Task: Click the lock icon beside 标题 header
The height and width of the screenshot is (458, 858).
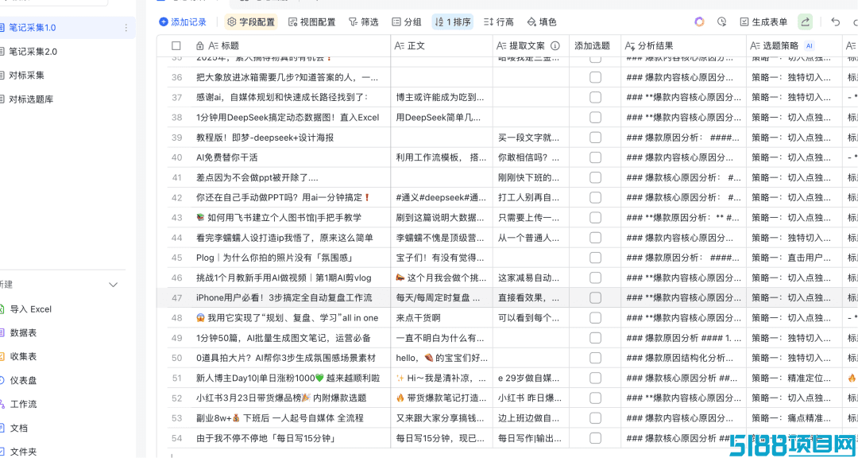Action: (x=199, y=46)
